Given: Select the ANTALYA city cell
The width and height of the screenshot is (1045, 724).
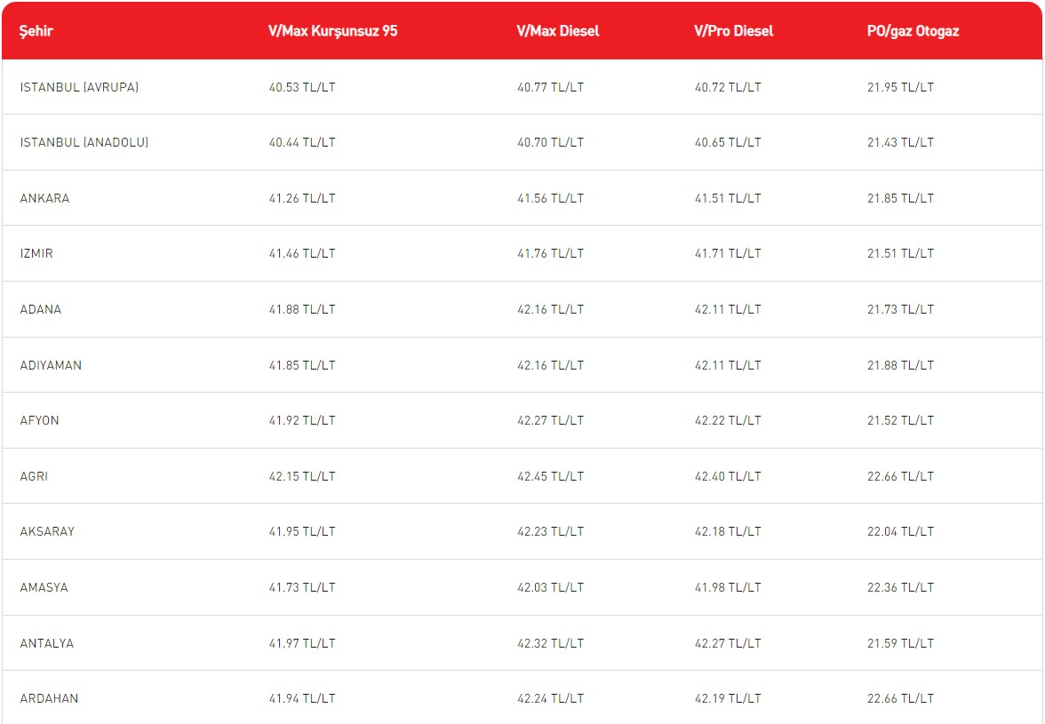Looking at the screenshot, I should 46,643.
